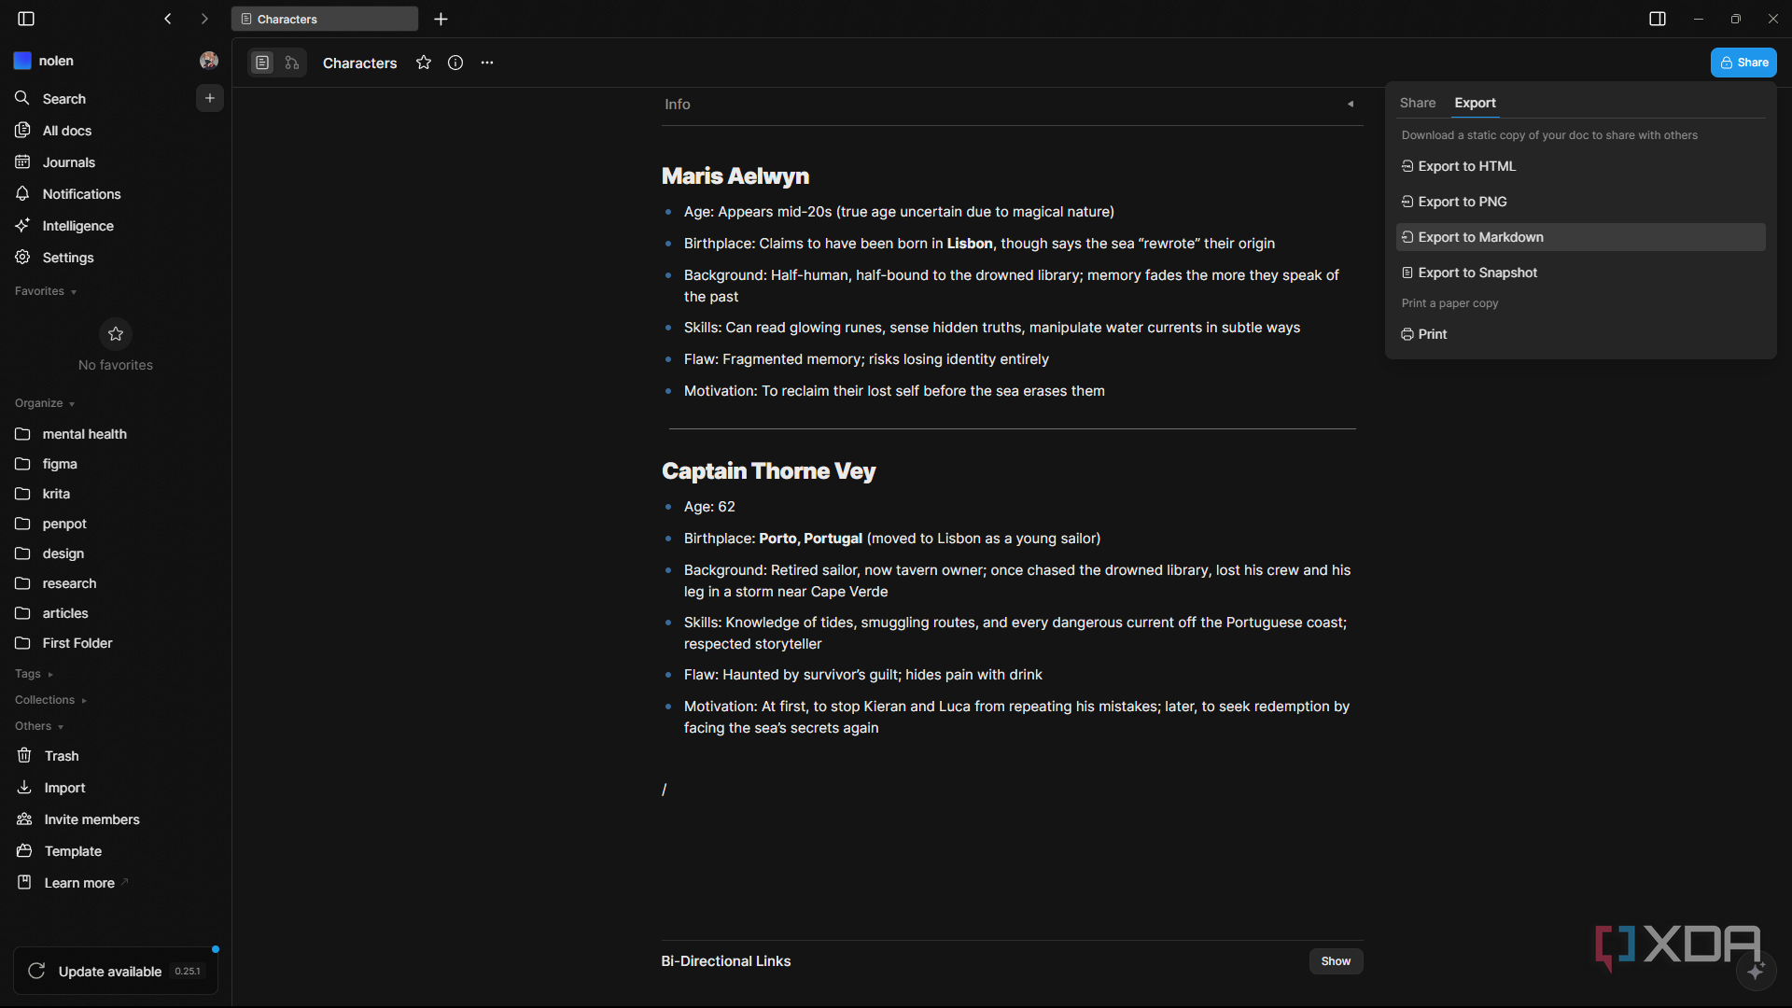Open the user avatar menu

coord(209,61)
